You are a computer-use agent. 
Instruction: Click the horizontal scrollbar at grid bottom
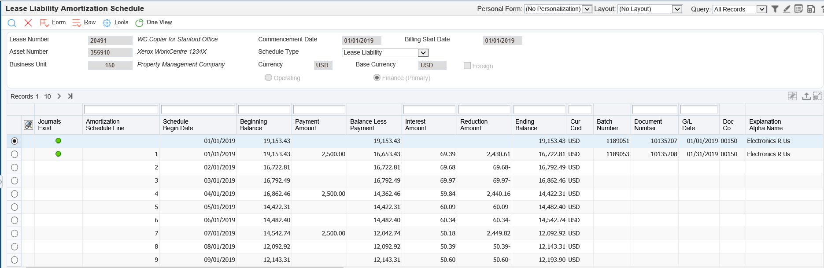click(185, 267)
